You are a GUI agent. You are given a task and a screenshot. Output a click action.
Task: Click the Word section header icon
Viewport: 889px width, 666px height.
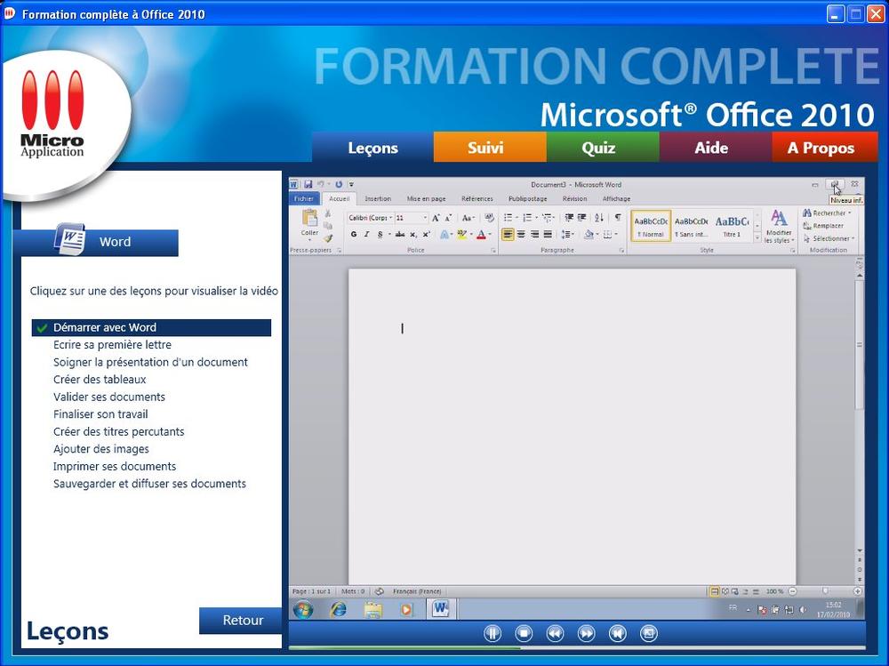click(x=69, y=239)
